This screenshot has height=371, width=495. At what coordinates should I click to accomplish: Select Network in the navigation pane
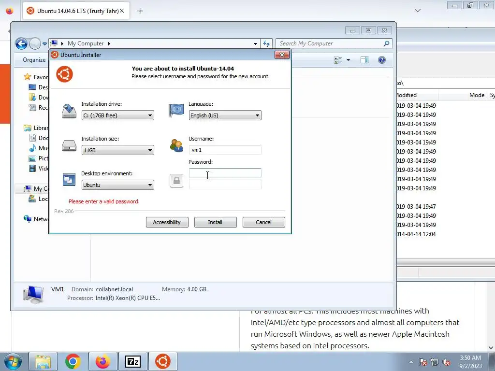36,219
